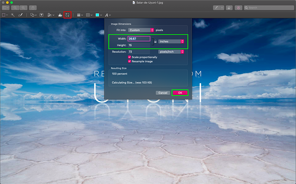Click the Rotate toolbar button
This screenshot has height=184, width=296.
pyautogui.click(x=229, y=8)
